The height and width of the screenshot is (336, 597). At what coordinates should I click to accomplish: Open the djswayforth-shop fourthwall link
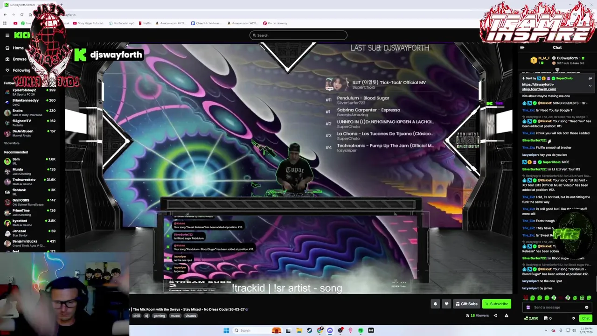coord(539,87)
